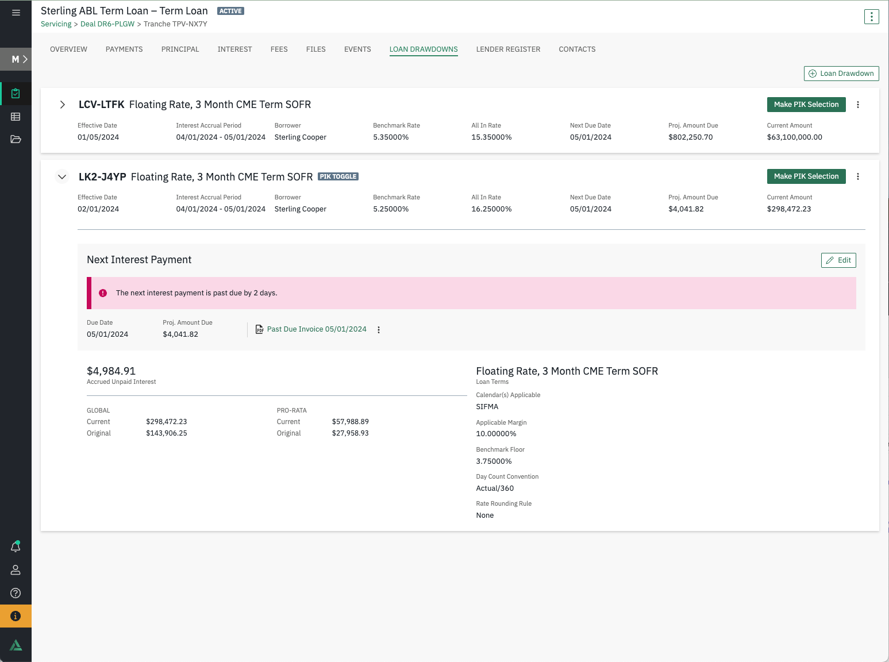Select the clipboard servicing icon in sidebar

click(16, 93)
